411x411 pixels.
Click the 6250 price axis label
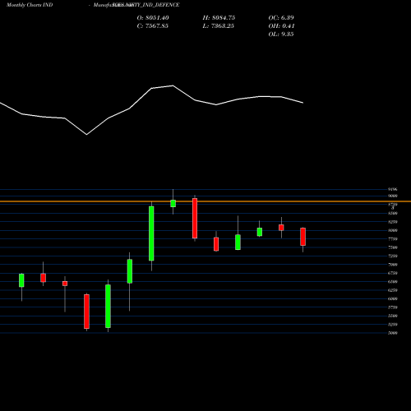click(393, 290)
